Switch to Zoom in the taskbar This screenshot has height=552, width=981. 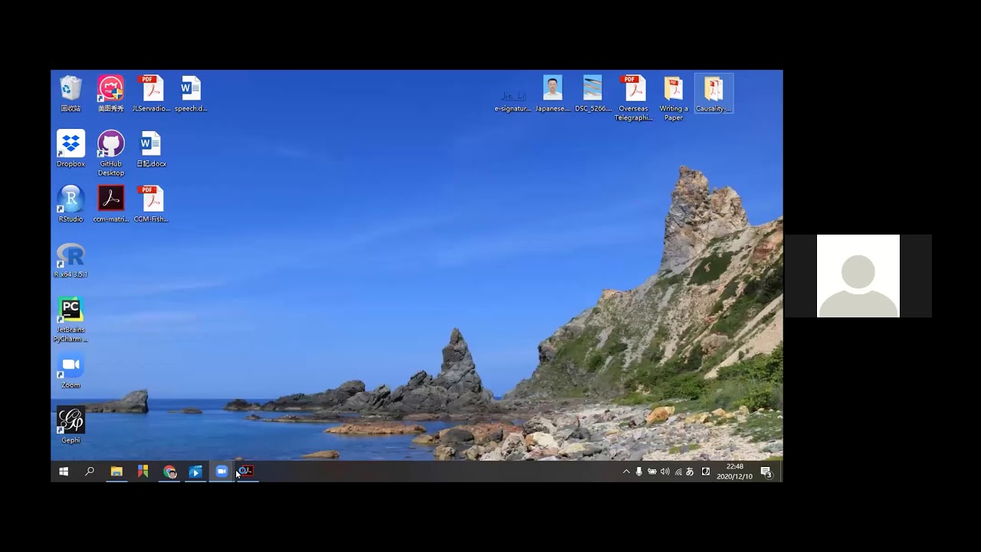coord(221,472)
